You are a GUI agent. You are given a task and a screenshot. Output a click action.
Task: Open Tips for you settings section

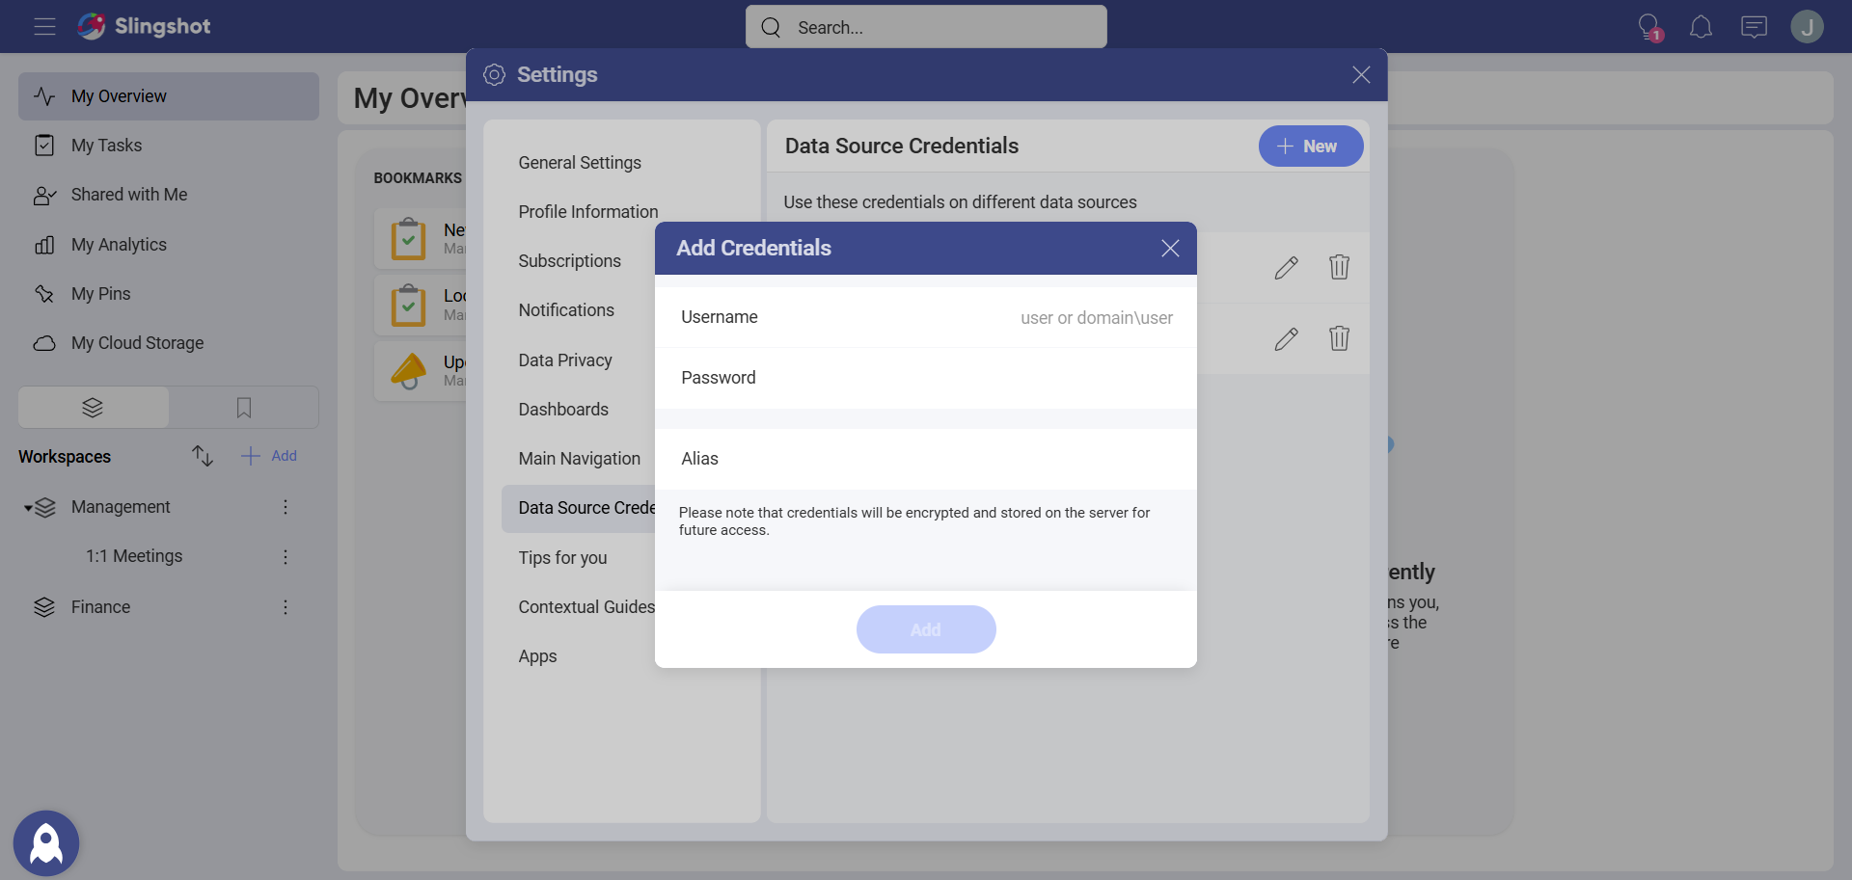click(562, 558)
